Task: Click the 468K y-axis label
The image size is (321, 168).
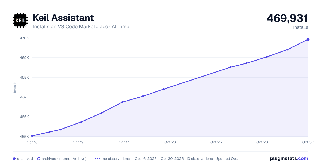Action: [24, 77]
